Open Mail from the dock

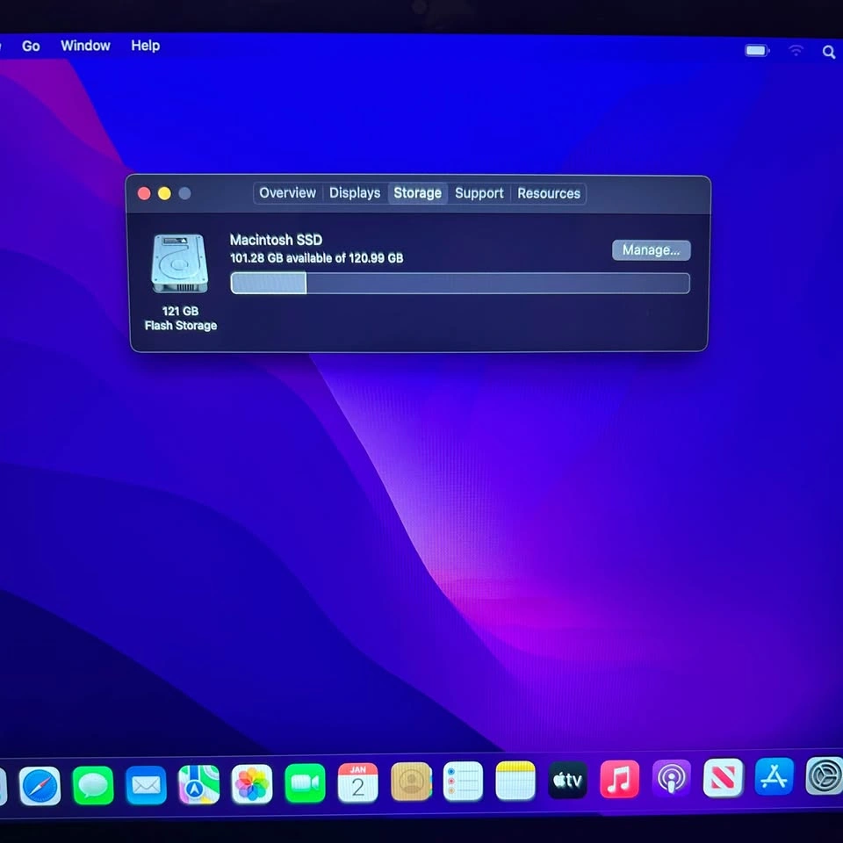tap(147, 785)
